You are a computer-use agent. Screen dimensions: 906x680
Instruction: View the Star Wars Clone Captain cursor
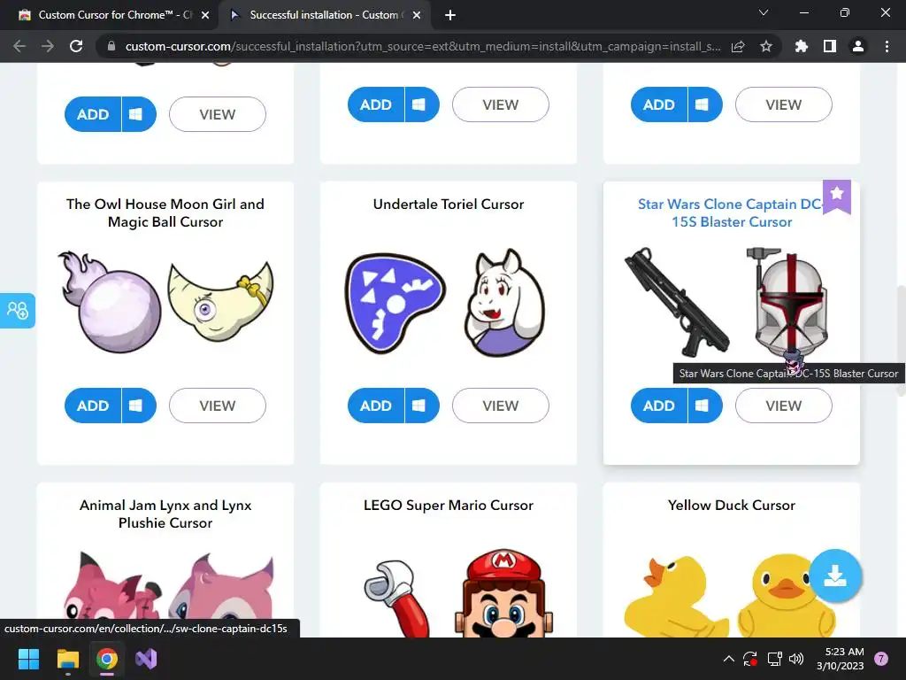click(x=784, y=406)
